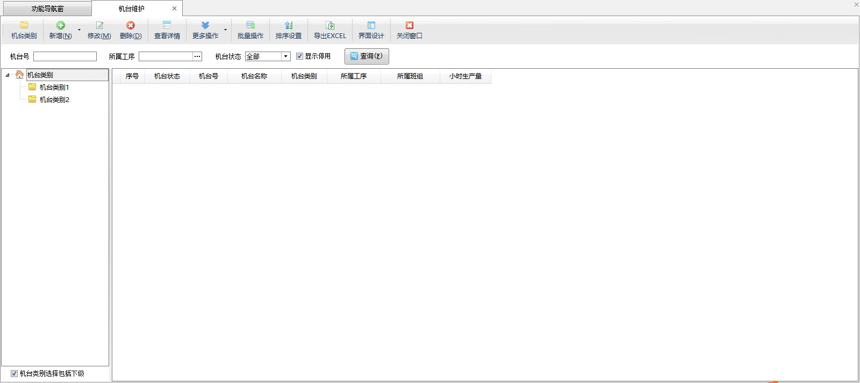Select the 机台类别2 folder in tree

(x=54, y=99)
